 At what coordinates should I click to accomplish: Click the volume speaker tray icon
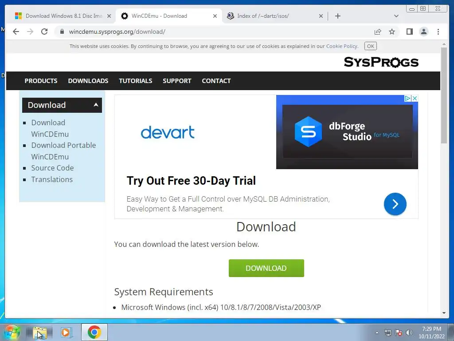pyautogui.click(x=409, y=333)
